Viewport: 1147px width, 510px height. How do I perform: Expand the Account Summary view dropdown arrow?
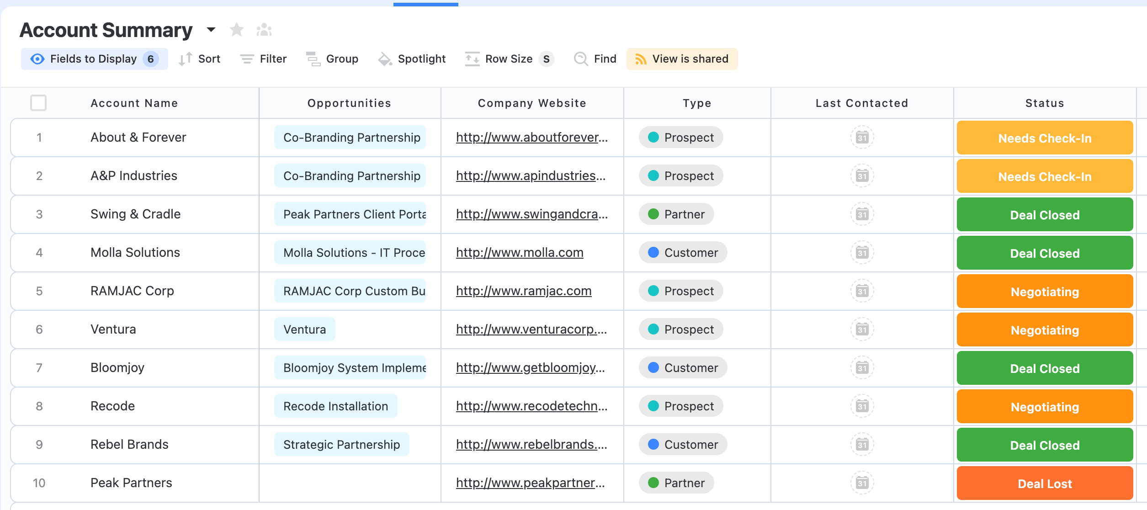tap(211, 30)
